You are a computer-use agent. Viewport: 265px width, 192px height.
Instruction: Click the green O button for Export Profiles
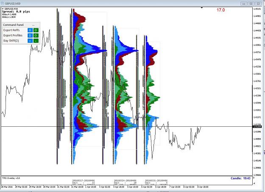coord(36,36)
